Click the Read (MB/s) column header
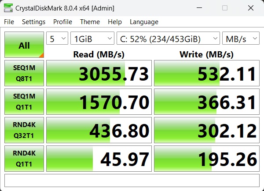Image resolution: width=264 pixels, height=191 pixels. [x=99, y=54]
